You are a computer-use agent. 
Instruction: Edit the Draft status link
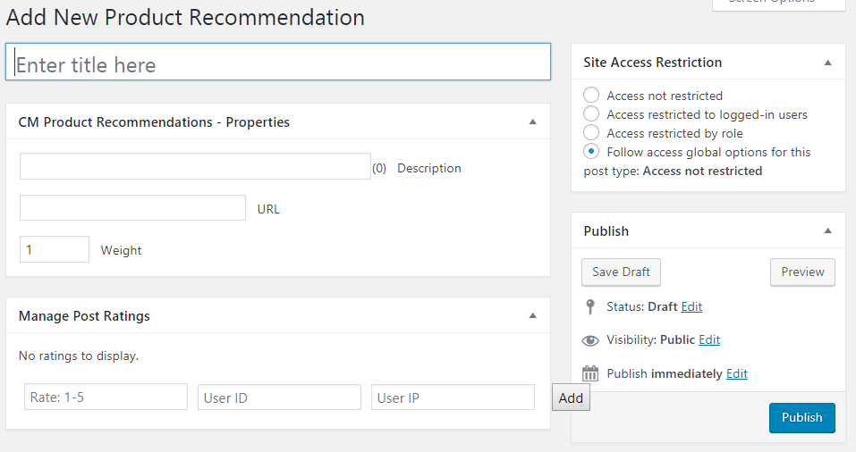tap(691, 306)
